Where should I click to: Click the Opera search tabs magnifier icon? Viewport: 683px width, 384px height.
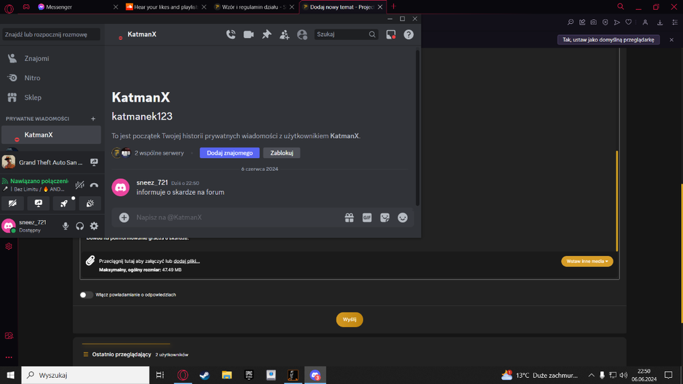(621, 7)
